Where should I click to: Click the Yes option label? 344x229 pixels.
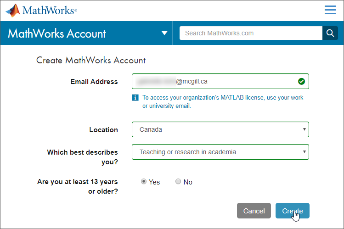click(x=154, y=182)
